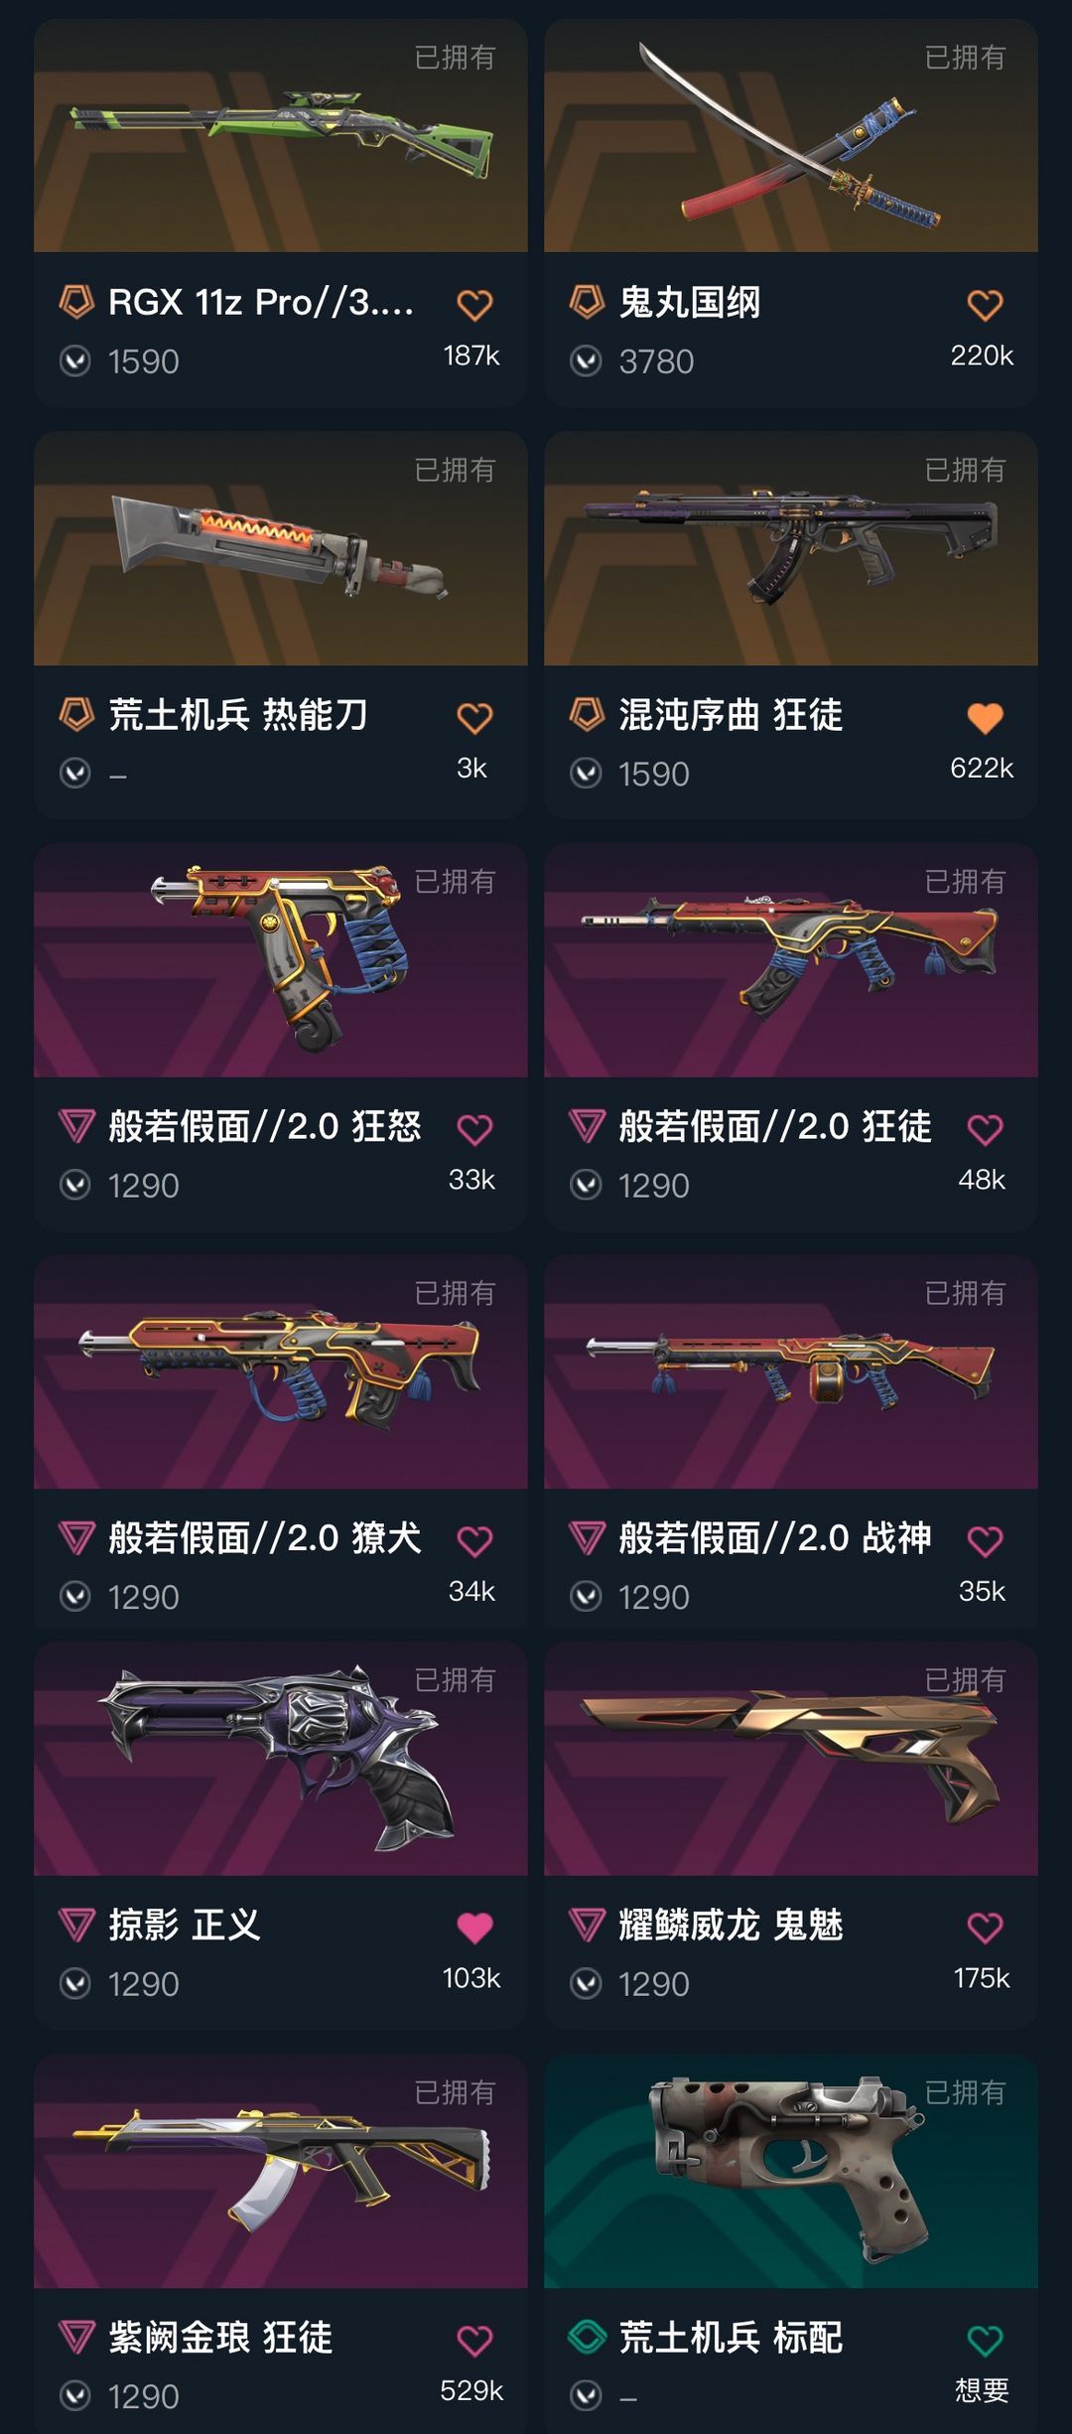This screenshot has height=2434, width=1072.
Task: Click the green tier icon beside 荒土机兵 标配
Action: tap(587, 2337)
